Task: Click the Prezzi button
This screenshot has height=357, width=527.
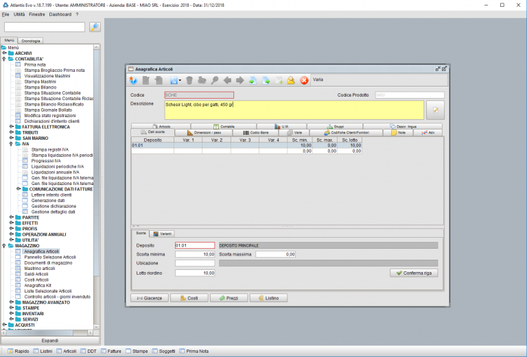Action: point(229,298)
